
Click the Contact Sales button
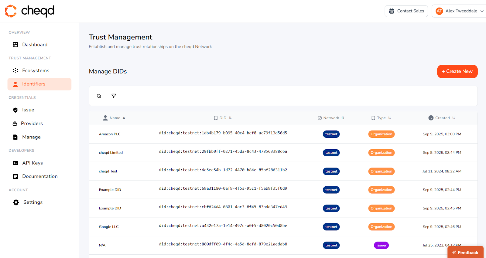[406, 11]
